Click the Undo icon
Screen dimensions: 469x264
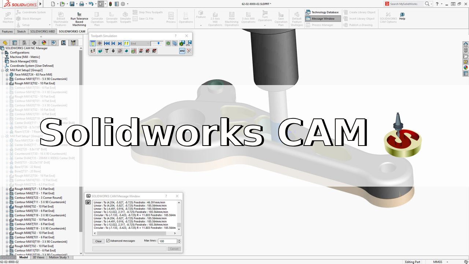coord(91,4)
